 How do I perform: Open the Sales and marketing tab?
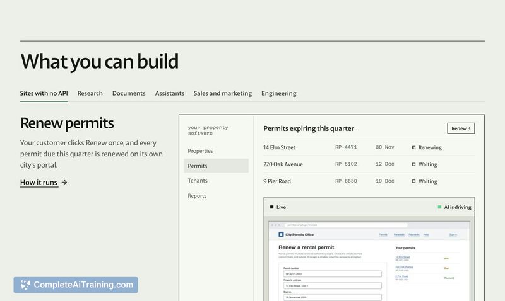(223, 93)
